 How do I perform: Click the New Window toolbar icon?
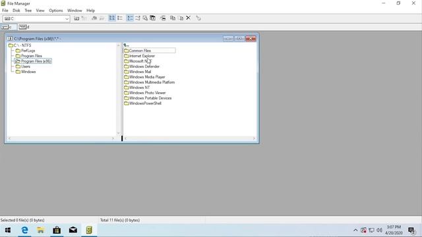(163, 18)
